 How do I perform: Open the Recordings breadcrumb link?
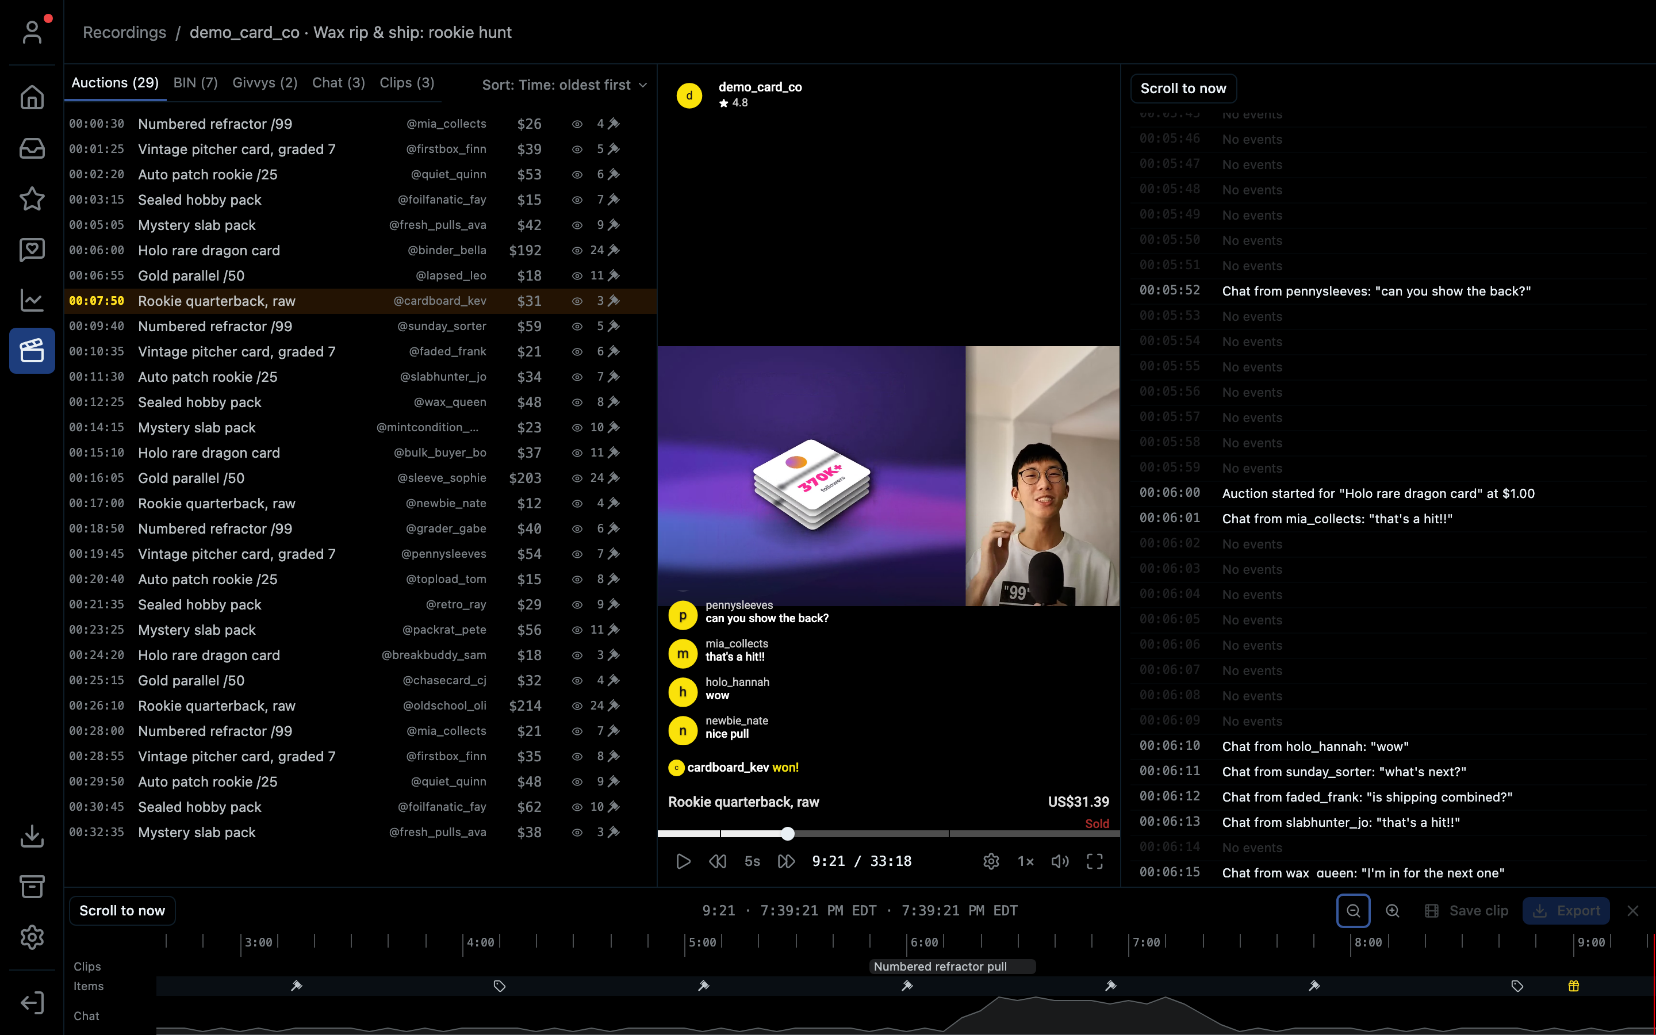click(125, 32)
